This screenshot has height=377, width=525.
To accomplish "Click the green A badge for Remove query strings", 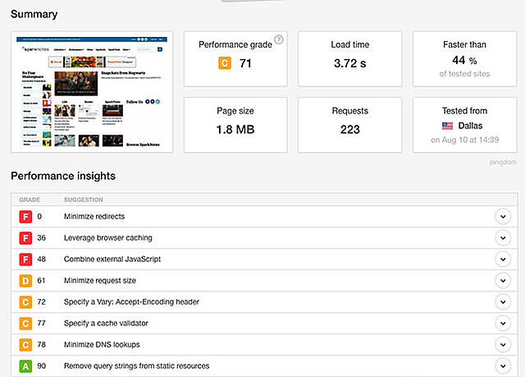I will [25, 366].
